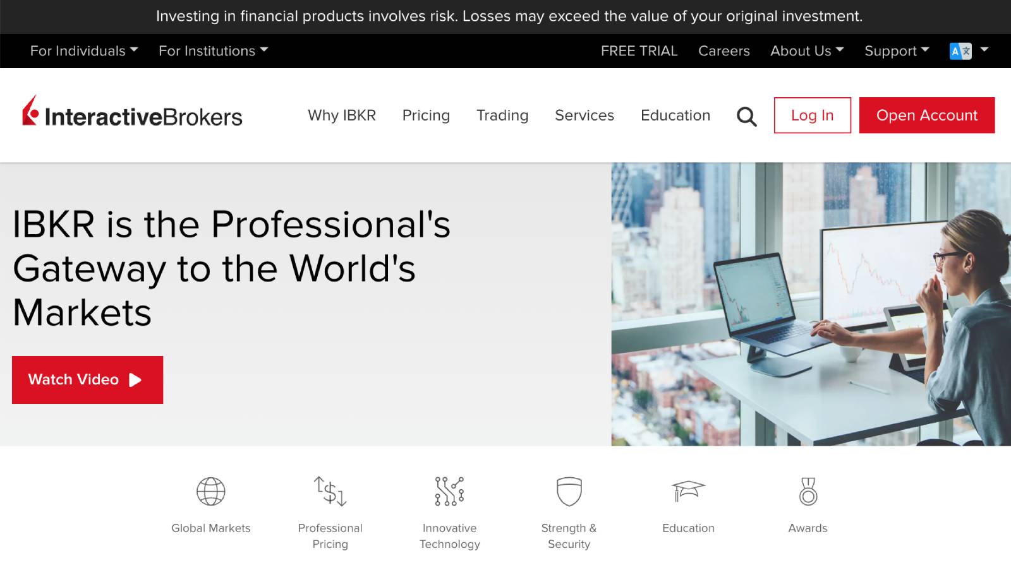The width and height of the screenshot is (1011, 570).
Task: Click the search magnifier icon
Action: point(746,116)
